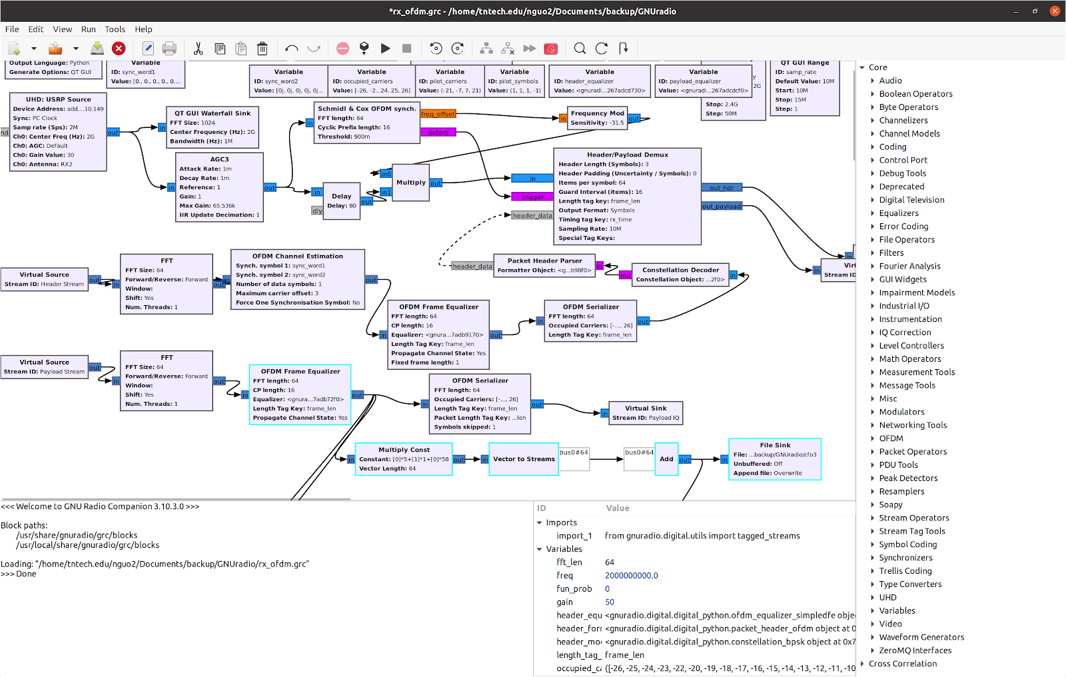The image size is (1066, 677).
Task: Open the recent files dropdown arrow
Action: coord(75,48)
